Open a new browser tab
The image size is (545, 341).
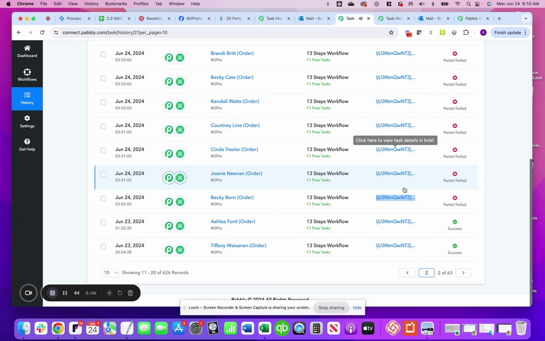click(x=499, y=18)
